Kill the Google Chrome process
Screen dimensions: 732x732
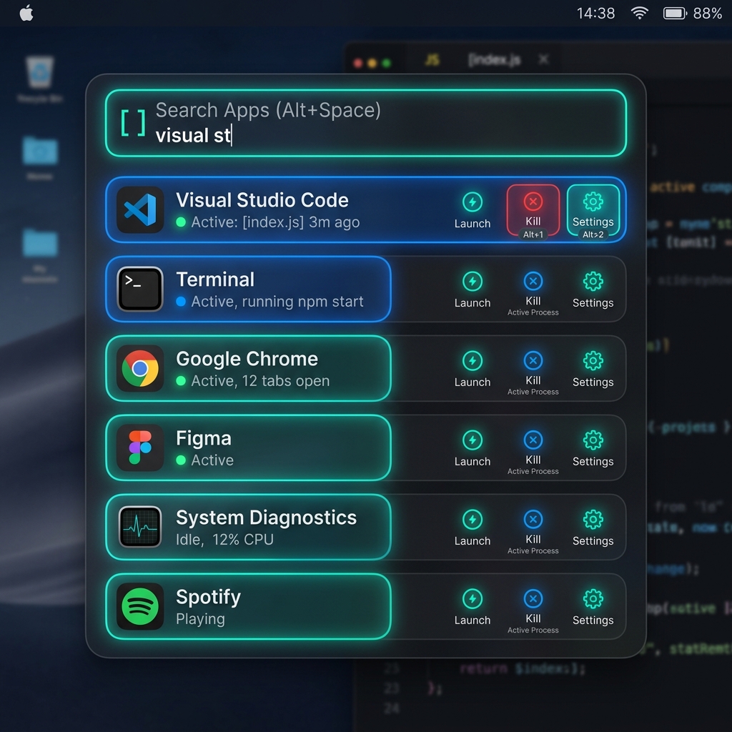pos(533,372)
